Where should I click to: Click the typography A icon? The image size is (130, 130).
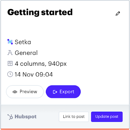(x=10, y=53)
